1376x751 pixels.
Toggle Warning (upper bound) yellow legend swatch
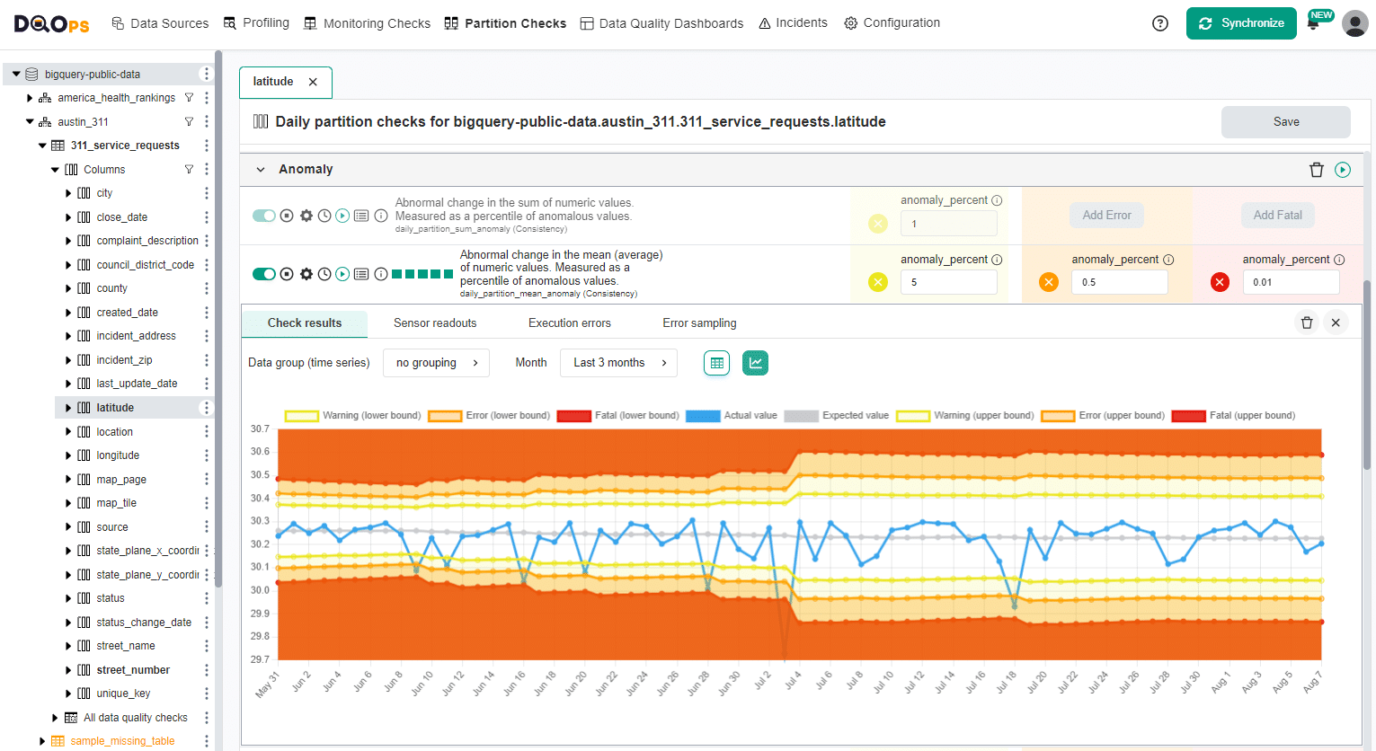point(912,416)
